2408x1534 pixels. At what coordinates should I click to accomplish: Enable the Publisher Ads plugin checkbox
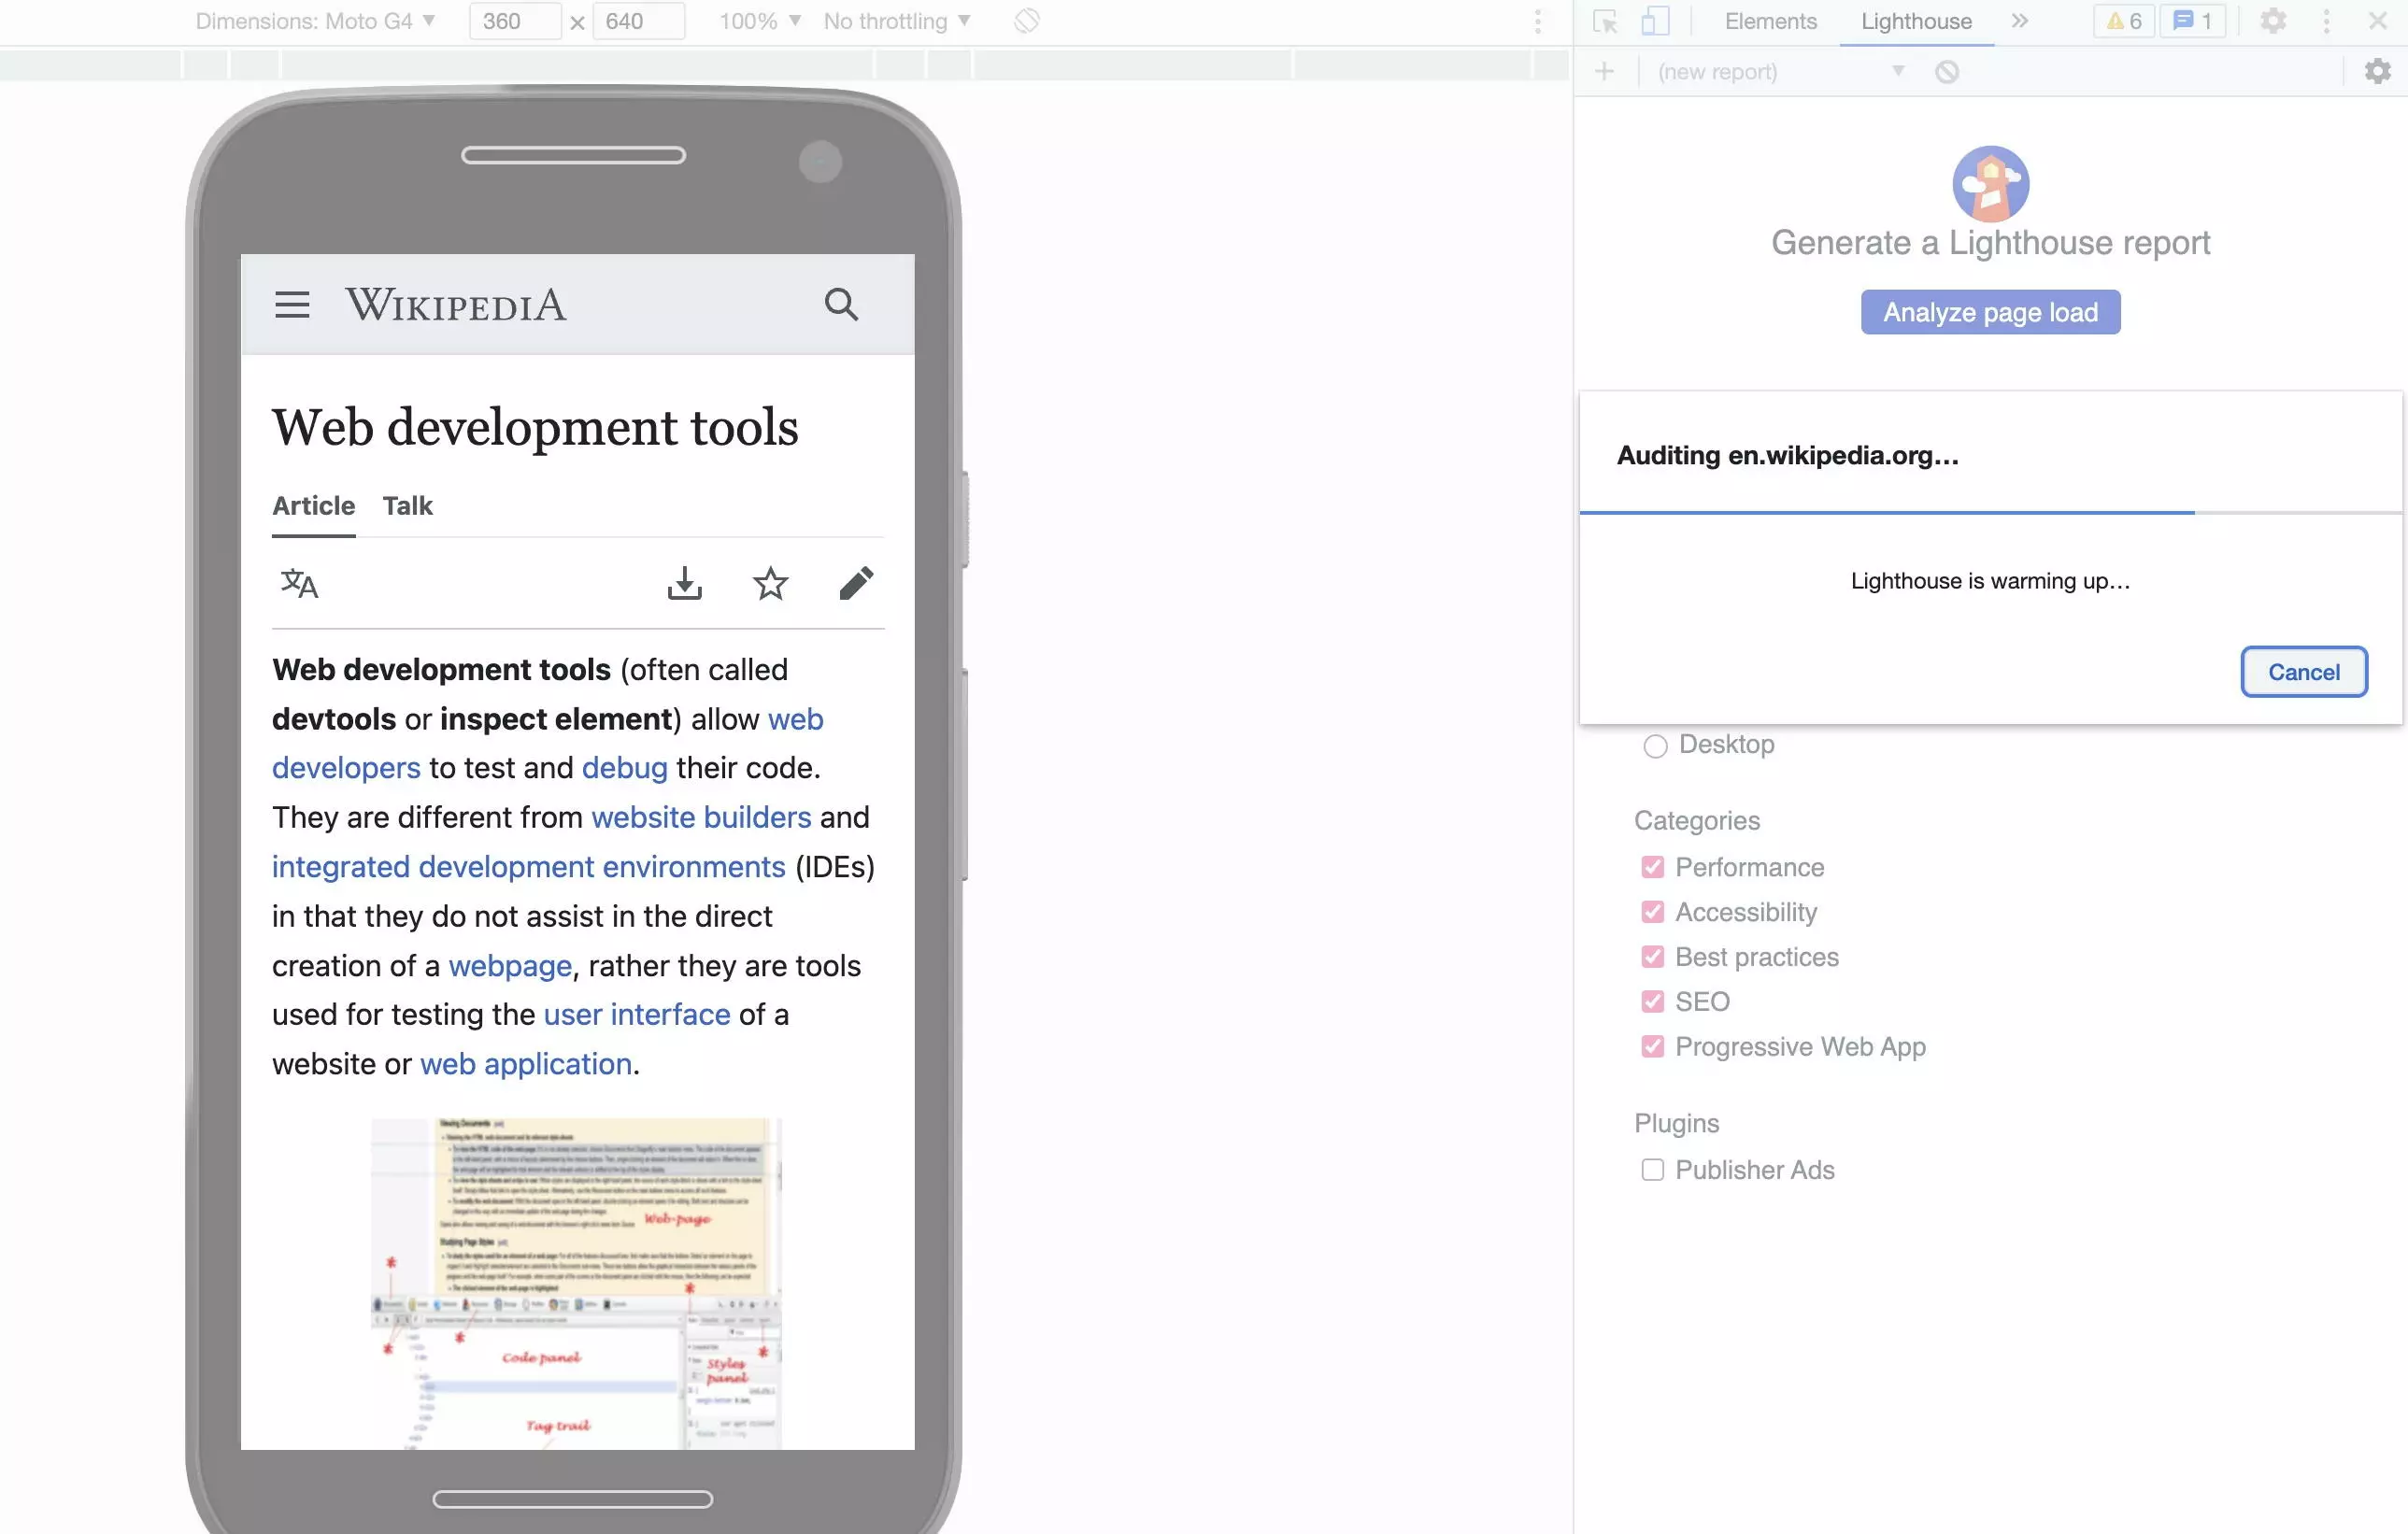tap(1650, 1167)
